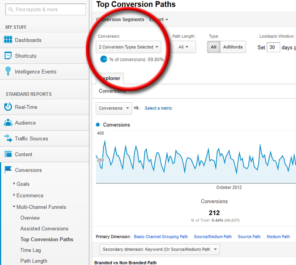Click the Content page icon
Viewport: 296px width, 265px height.
(x=8, y=154)
